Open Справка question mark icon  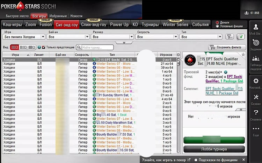(256, 113)
